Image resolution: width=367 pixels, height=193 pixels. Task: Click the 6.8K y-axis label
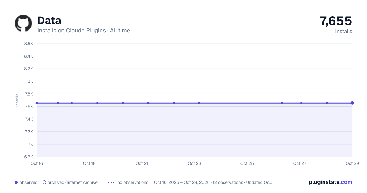(x=28, y=157)
